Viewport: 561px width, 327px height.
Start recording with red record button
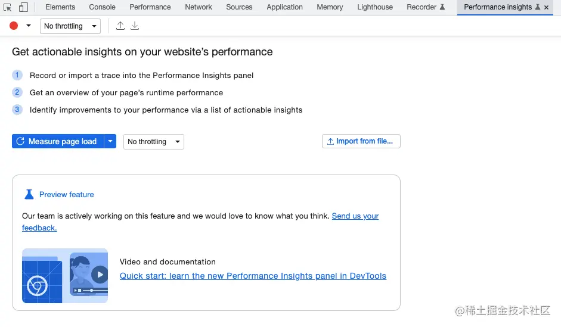click(14, 26)
